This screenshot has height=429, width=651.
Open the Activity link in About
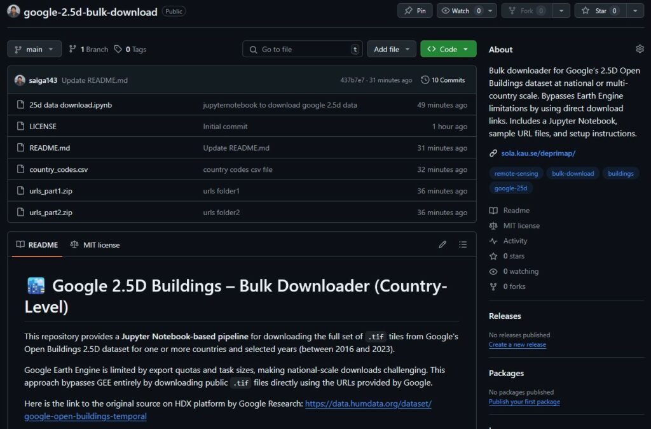[515, 241]
